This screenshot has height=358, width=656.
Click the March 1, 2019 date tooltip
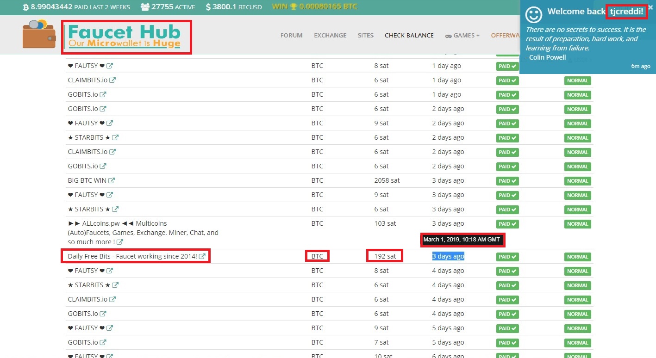tap(462, 240)
